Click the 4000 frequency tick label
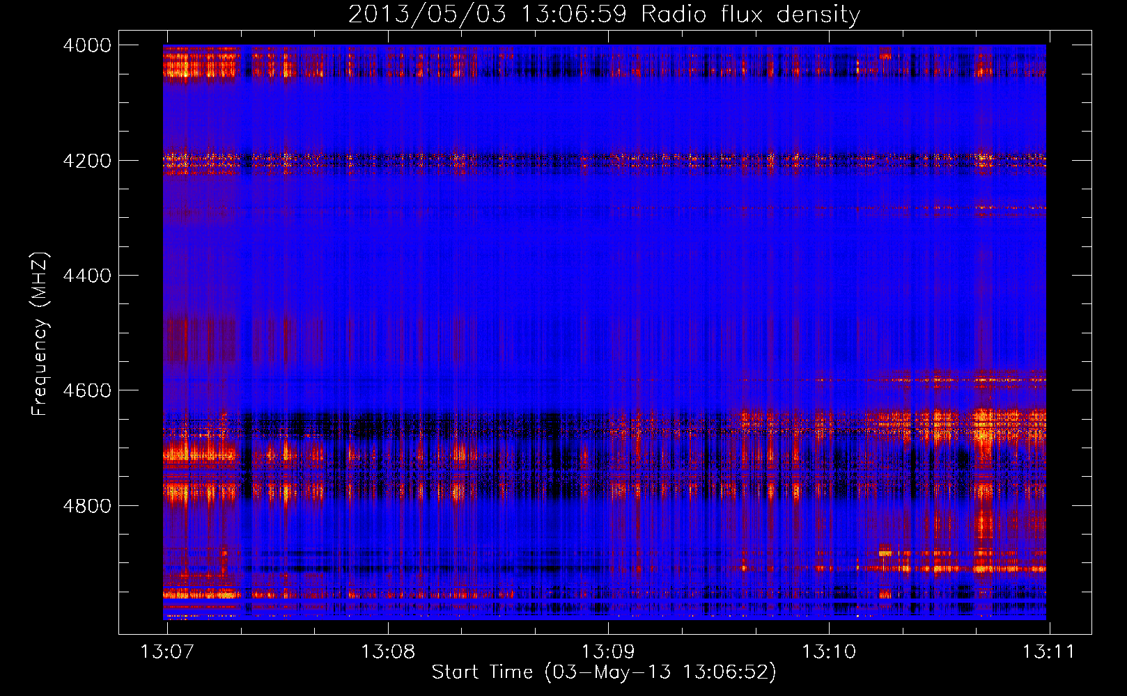1127x696 pixels. tap(87, 45)
